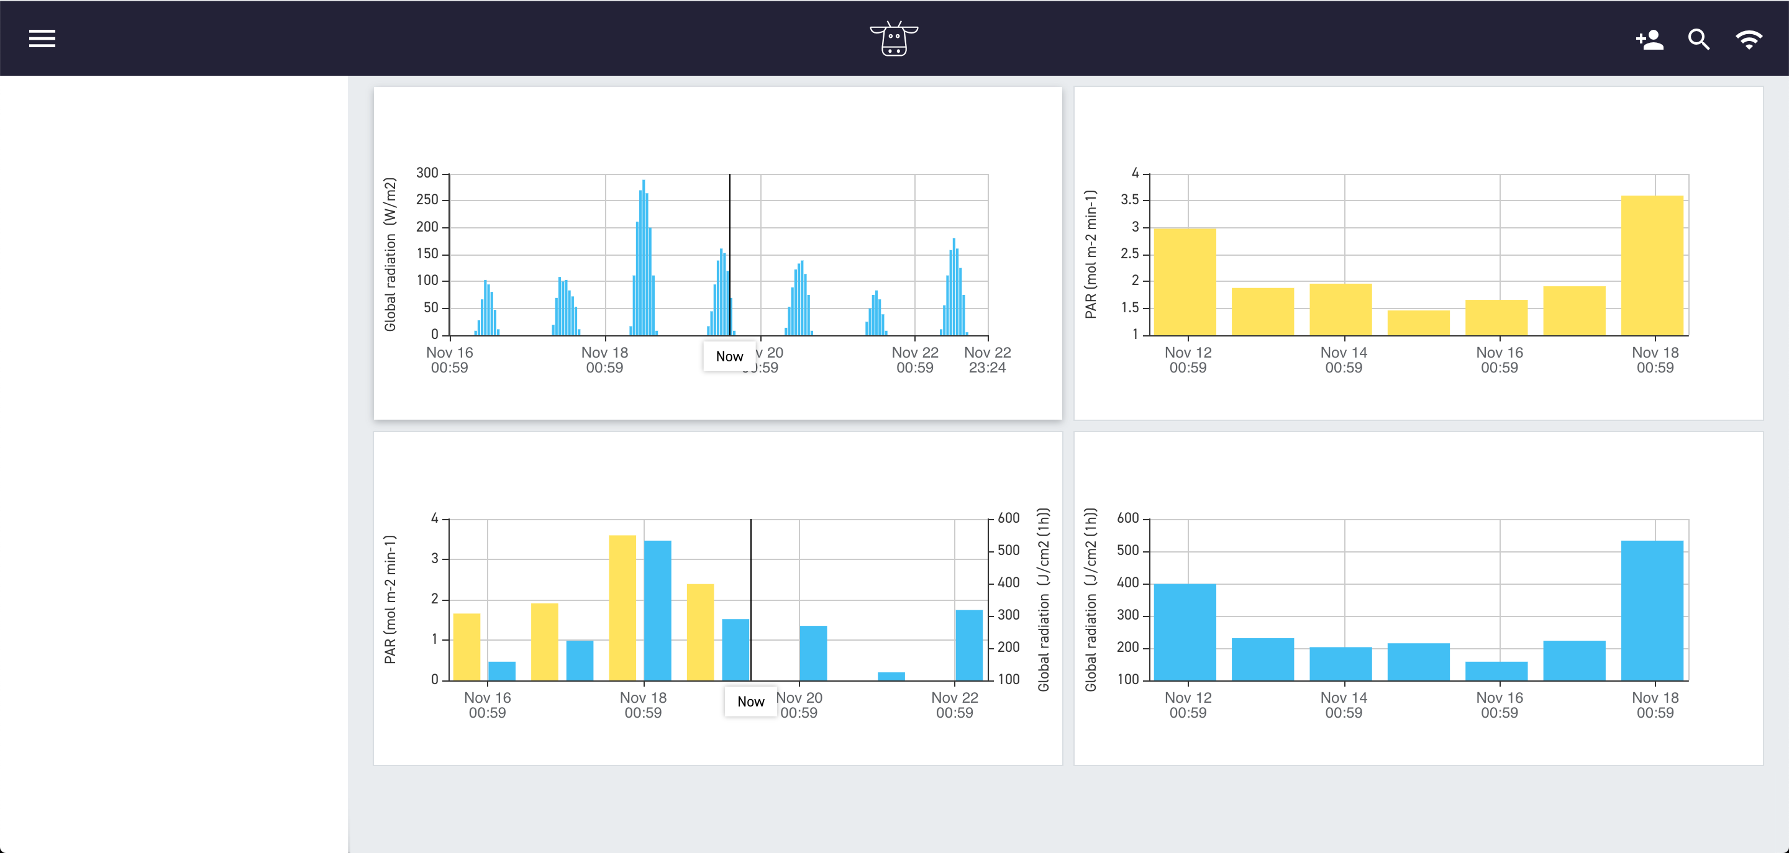The image size is (1789, 853).
Task: Click the Wi-Fi connection status icon
Action: pyautogui.click(x=1748, y=40)
